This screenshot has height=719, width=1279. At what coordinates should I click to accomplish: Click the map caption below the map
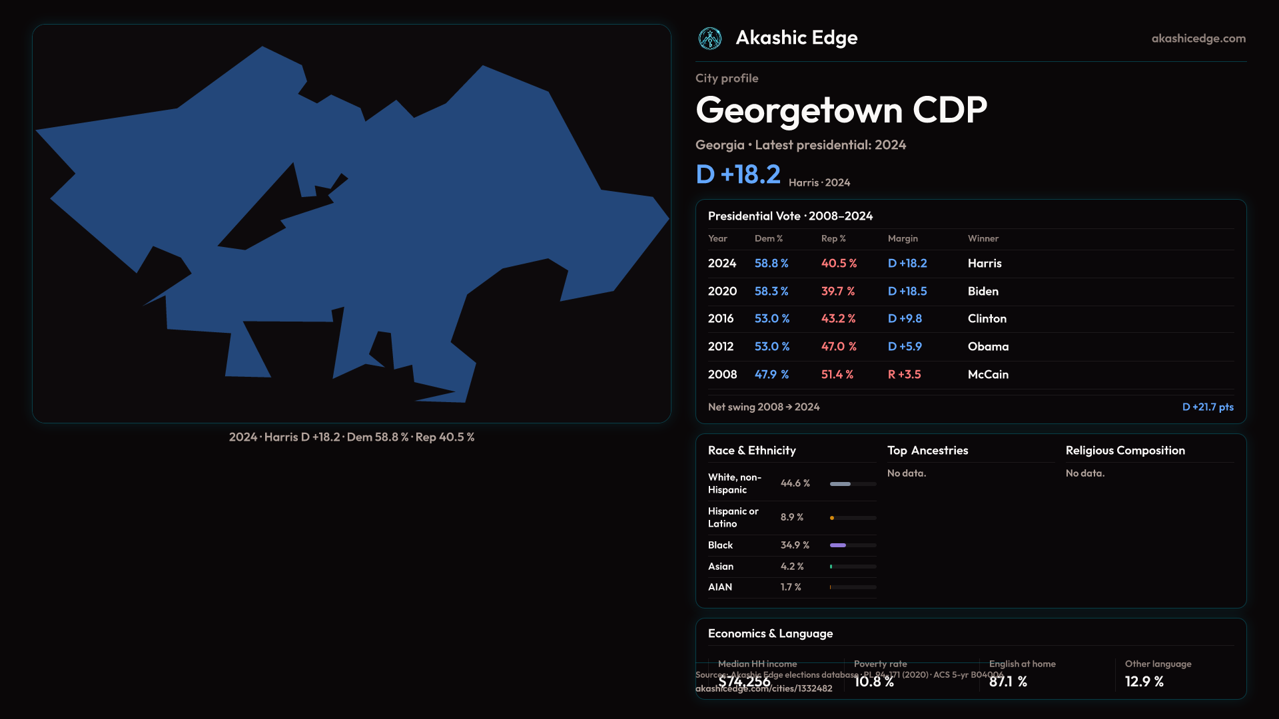[351, 437]
